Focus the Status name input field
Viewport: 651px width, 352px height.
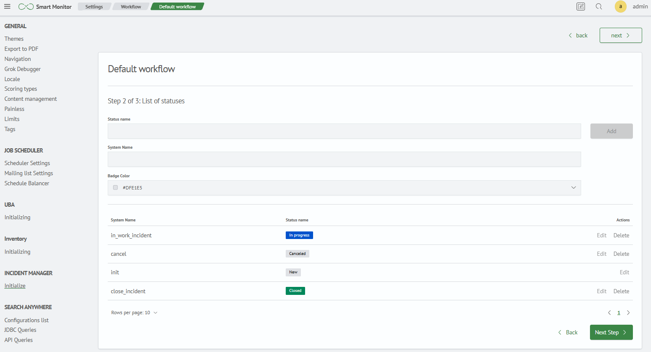[344, 131]
